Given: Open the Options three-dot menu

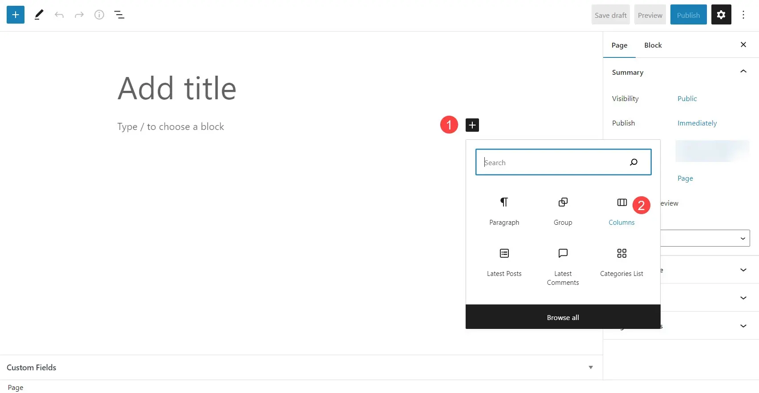Looking at the screenshot, I should click(743, 14).
